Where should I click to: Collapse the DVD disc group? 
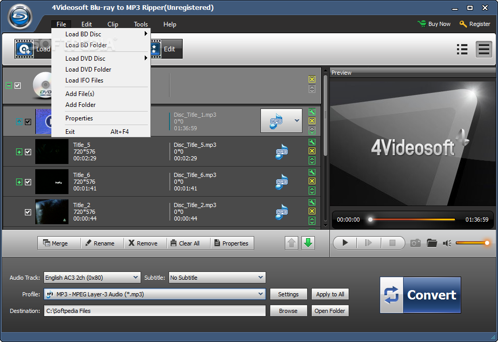coord(9,86)
